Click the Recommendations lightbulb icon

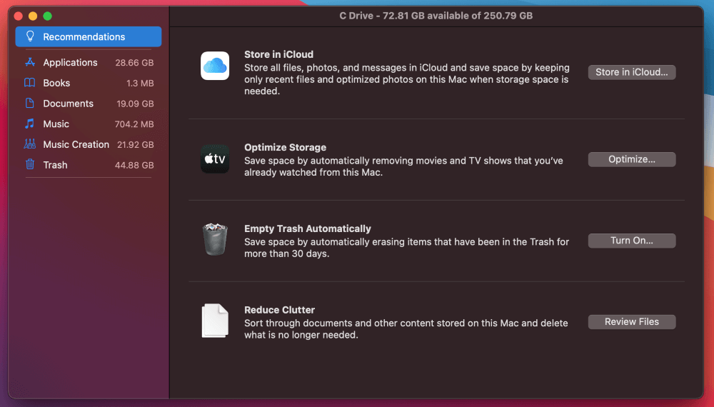click(x=30, y=36)
